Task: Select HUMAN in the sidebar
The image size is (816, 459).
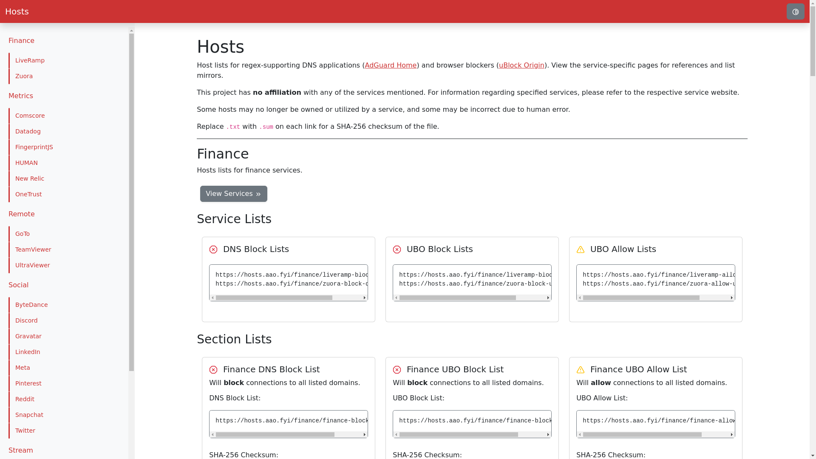Action: (26, 163)
